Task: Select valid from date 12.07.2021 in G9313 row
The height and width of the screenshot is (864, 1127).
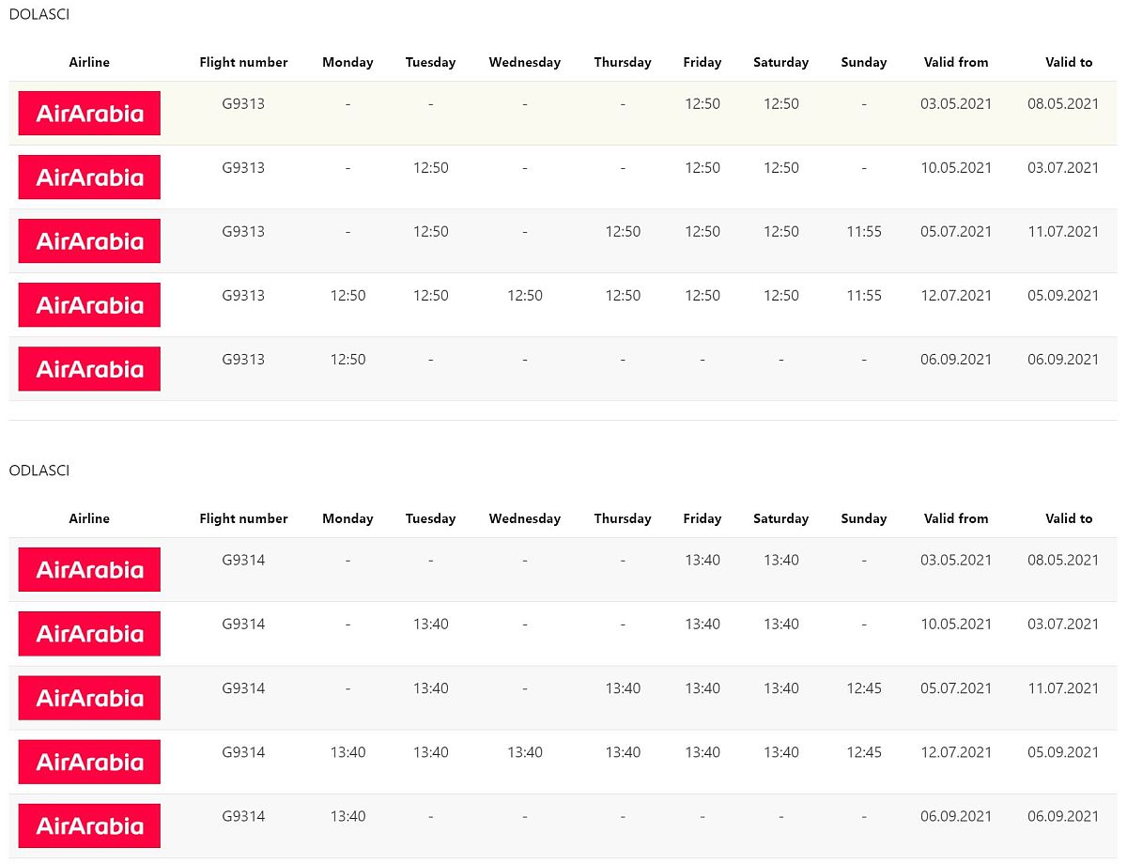Action: coord(956,295)
